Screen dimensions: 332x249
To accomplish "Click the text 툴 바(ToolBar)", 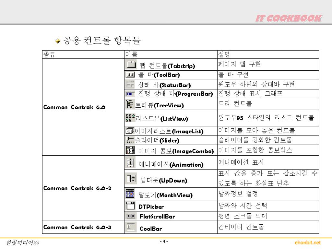I will point(159,75).
